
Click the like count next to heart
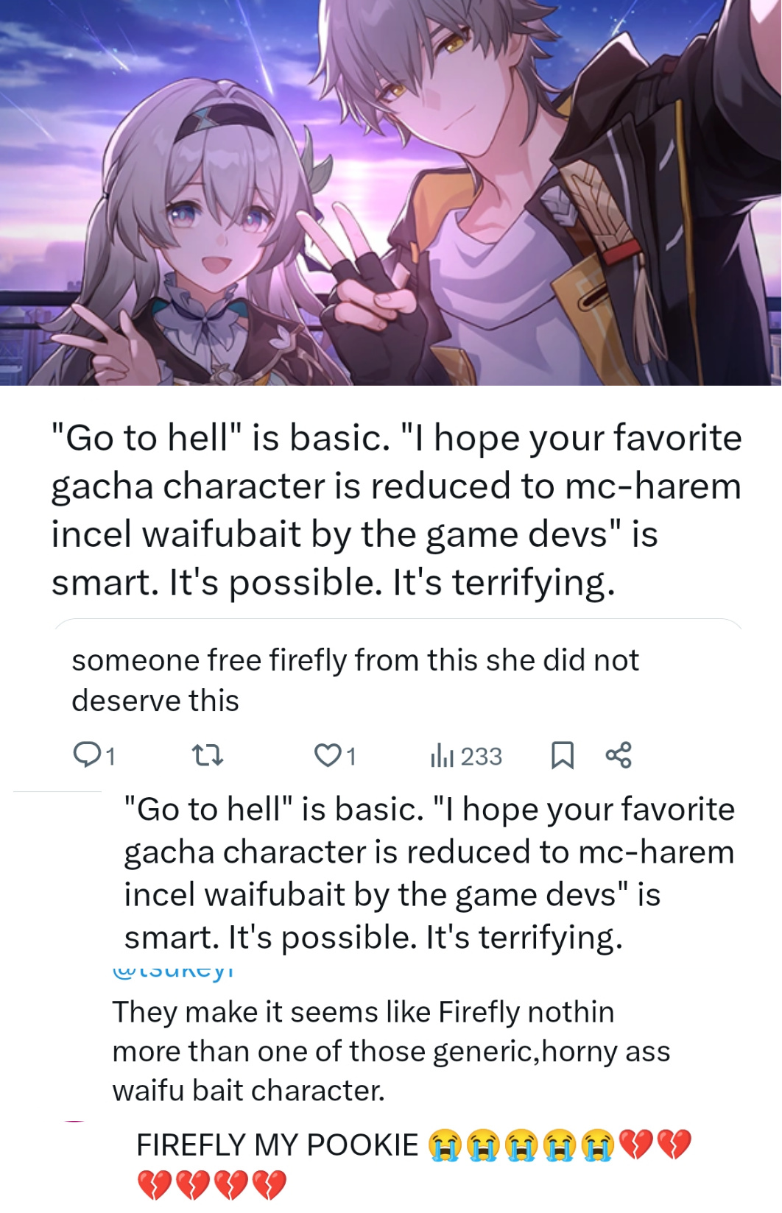click(x=351, y=757)
